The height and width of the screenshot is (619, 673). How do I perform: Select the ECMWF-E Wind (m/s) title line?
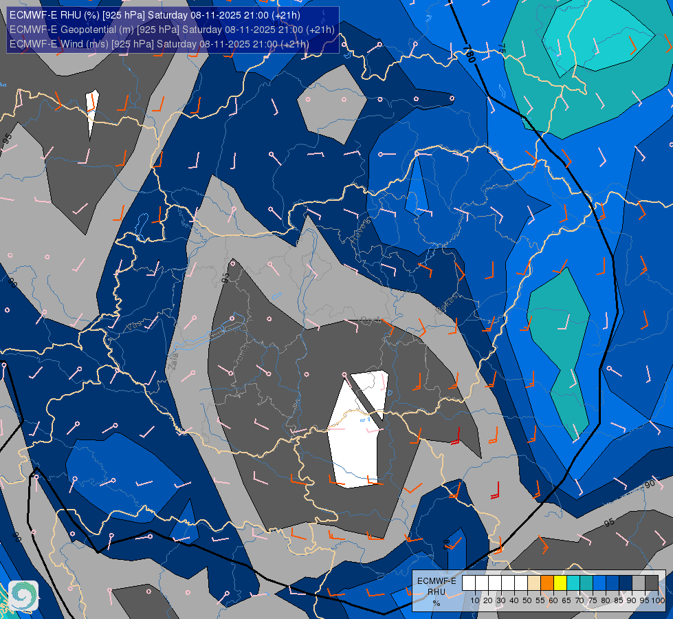click(x=159, y=44)
